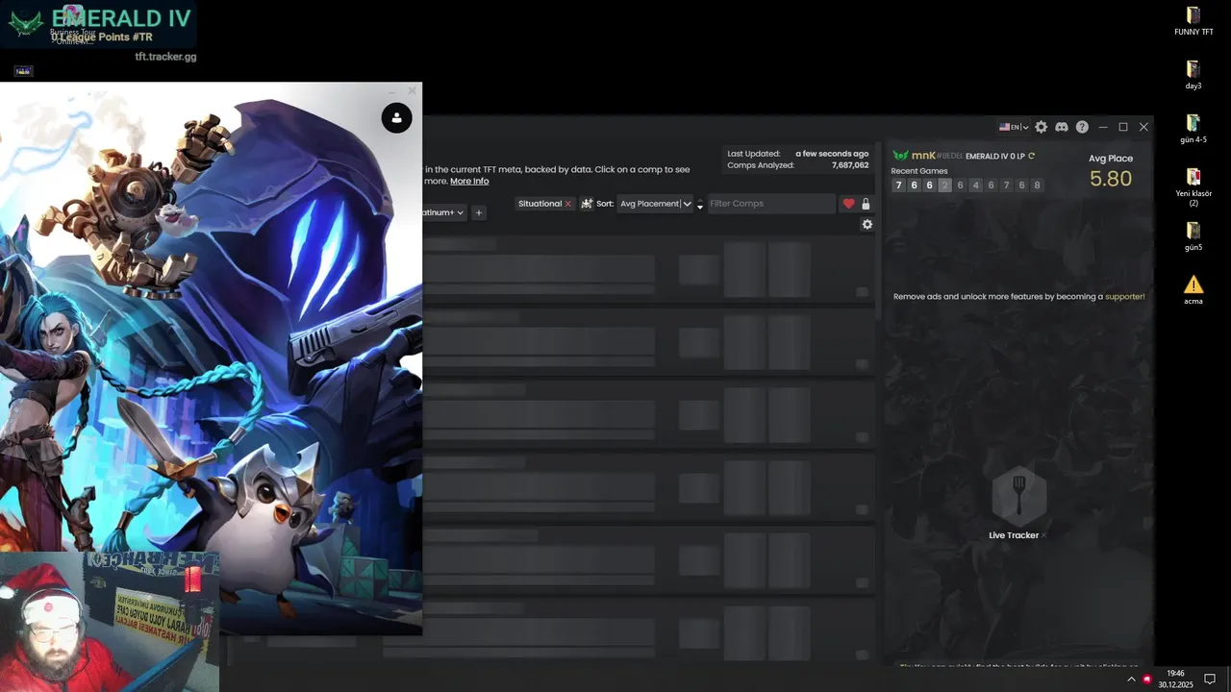Open the comps list settings gear

pyautogui.click(x=867, y=224)
